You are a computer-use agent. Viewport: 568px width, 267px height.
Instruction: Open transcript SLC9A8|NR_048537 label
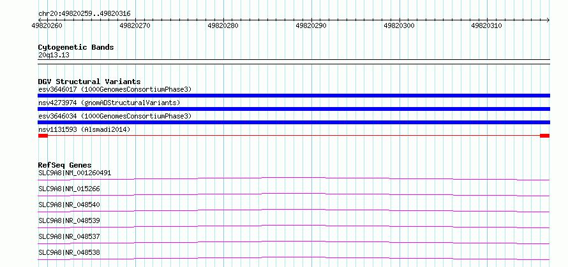pos(69,236)
